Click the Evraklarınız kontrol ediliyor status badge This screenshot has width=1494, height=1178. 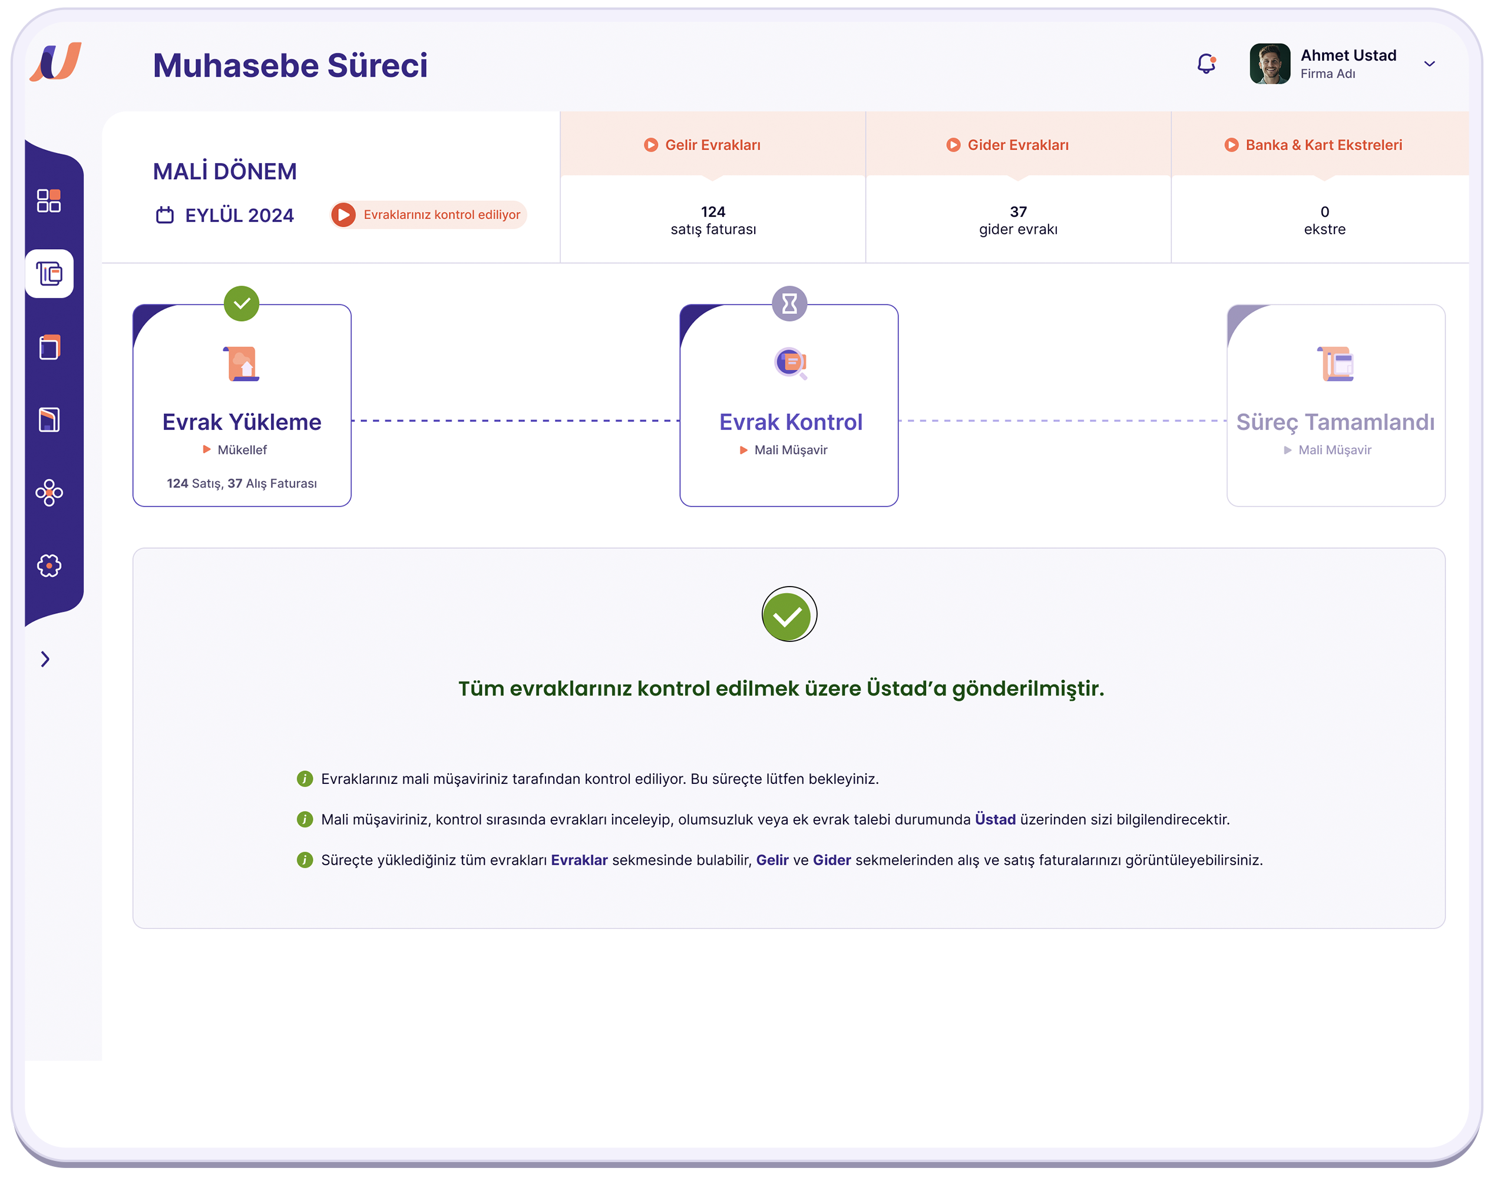coord(429,214)
